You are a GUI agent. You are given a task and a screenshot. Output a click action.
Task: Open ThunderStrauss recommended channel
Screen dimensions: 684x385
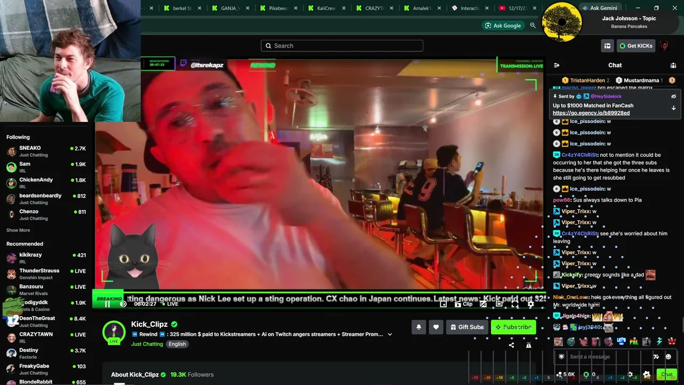click(46, 274)
